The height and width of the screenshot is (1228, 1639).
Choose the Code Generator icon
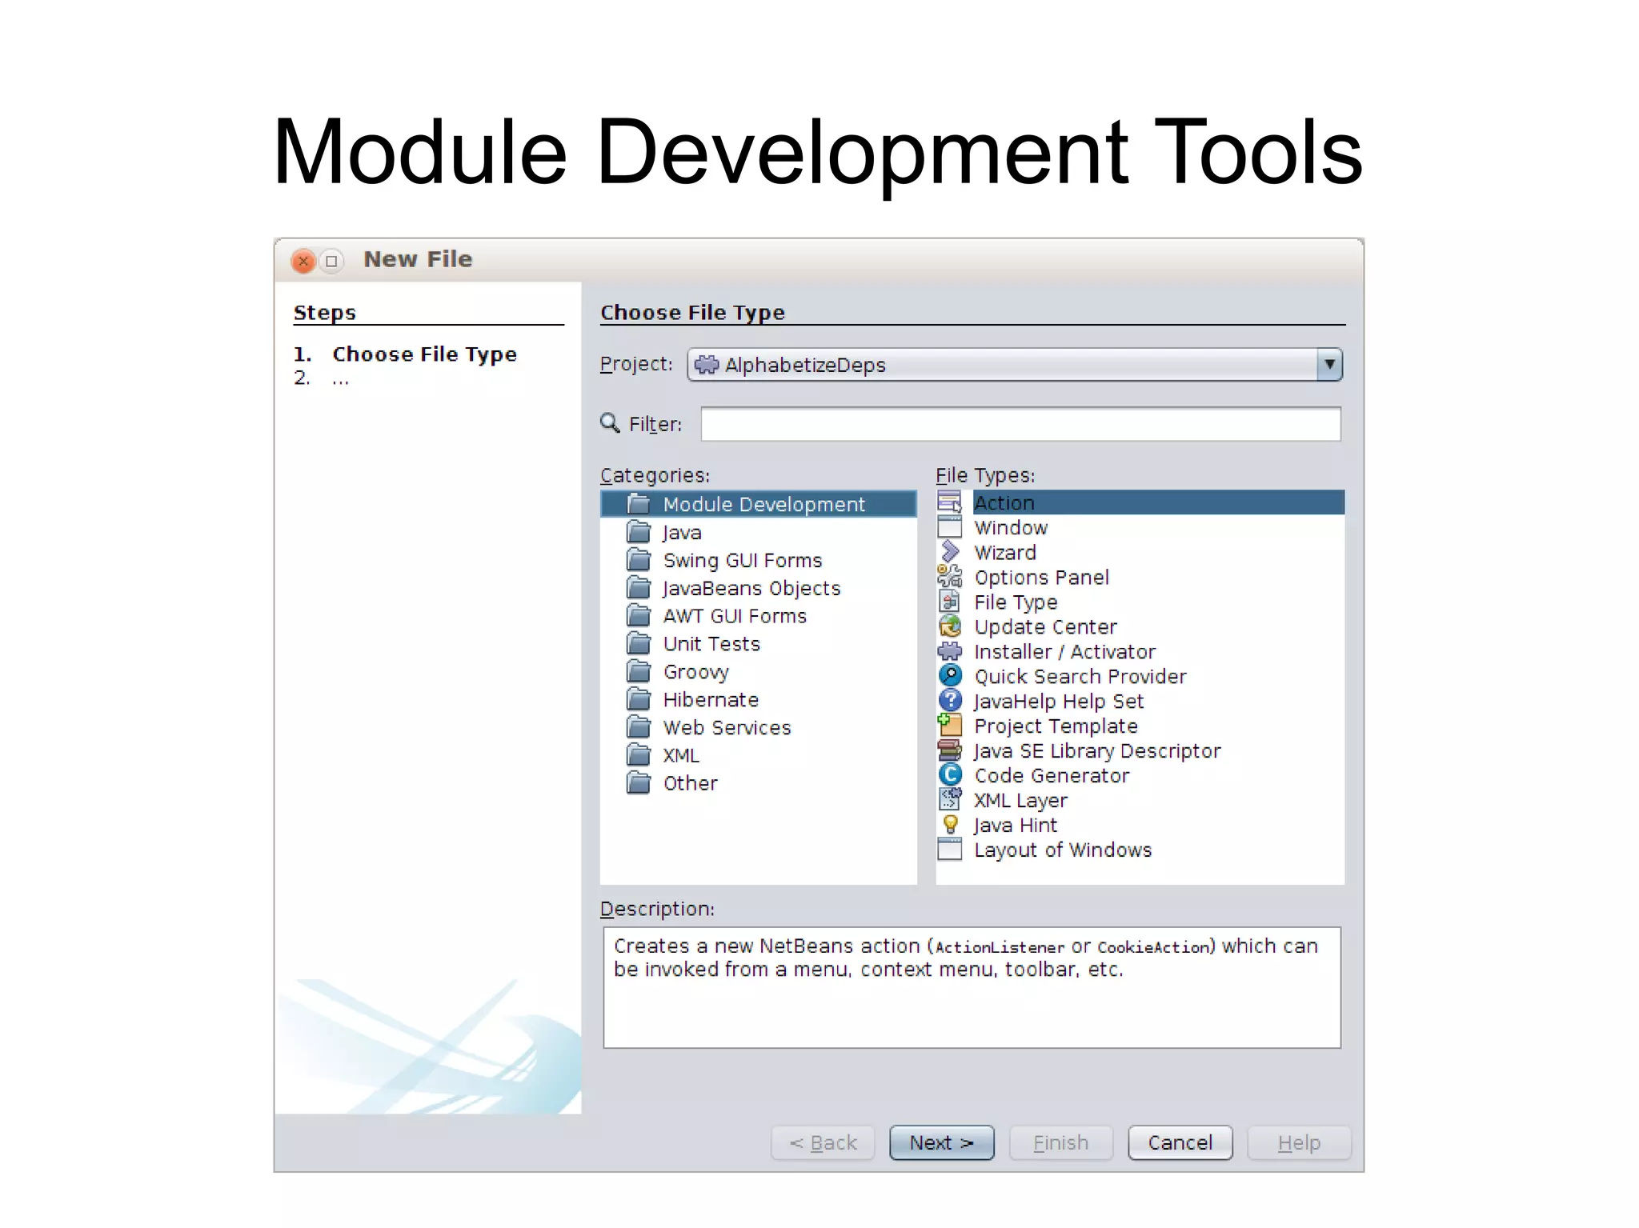click(x=950, y=775)
